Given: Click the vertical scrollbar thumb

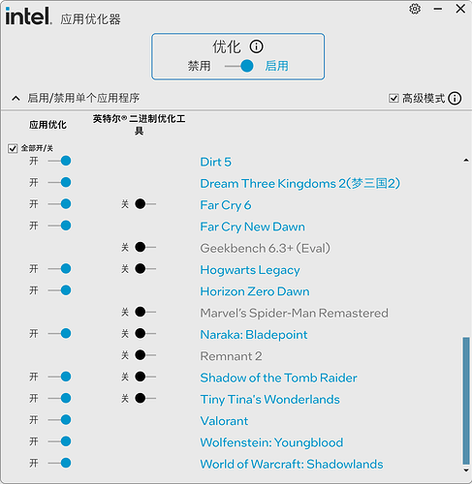Looking at the screenshot, I should click(466, 401).
